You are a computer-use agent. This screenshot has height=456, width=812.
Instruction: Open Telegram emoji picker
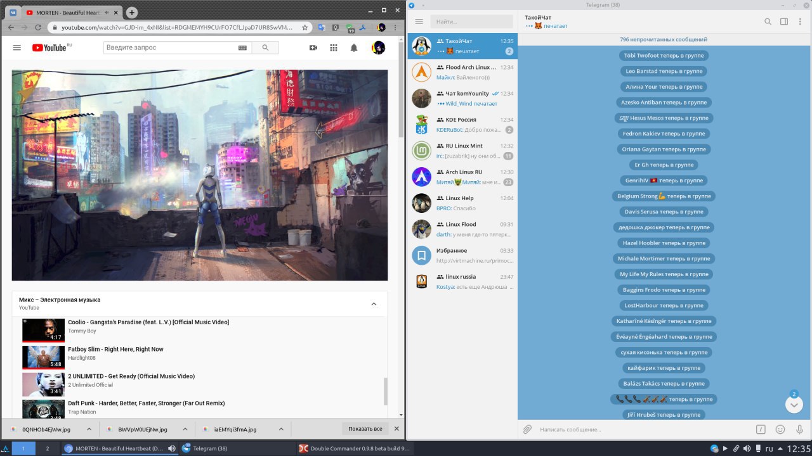point(780,429)
